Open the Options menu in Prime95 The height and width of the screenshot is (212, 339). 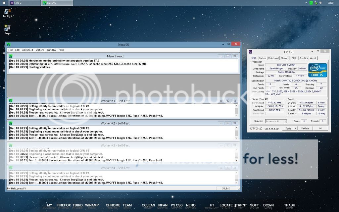click(40, 50)
